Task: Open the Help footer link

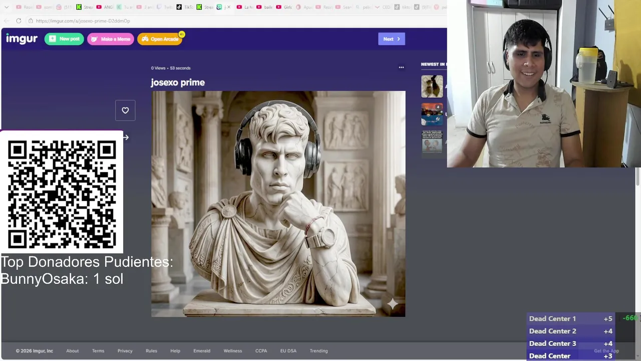Action: [175, 351]
